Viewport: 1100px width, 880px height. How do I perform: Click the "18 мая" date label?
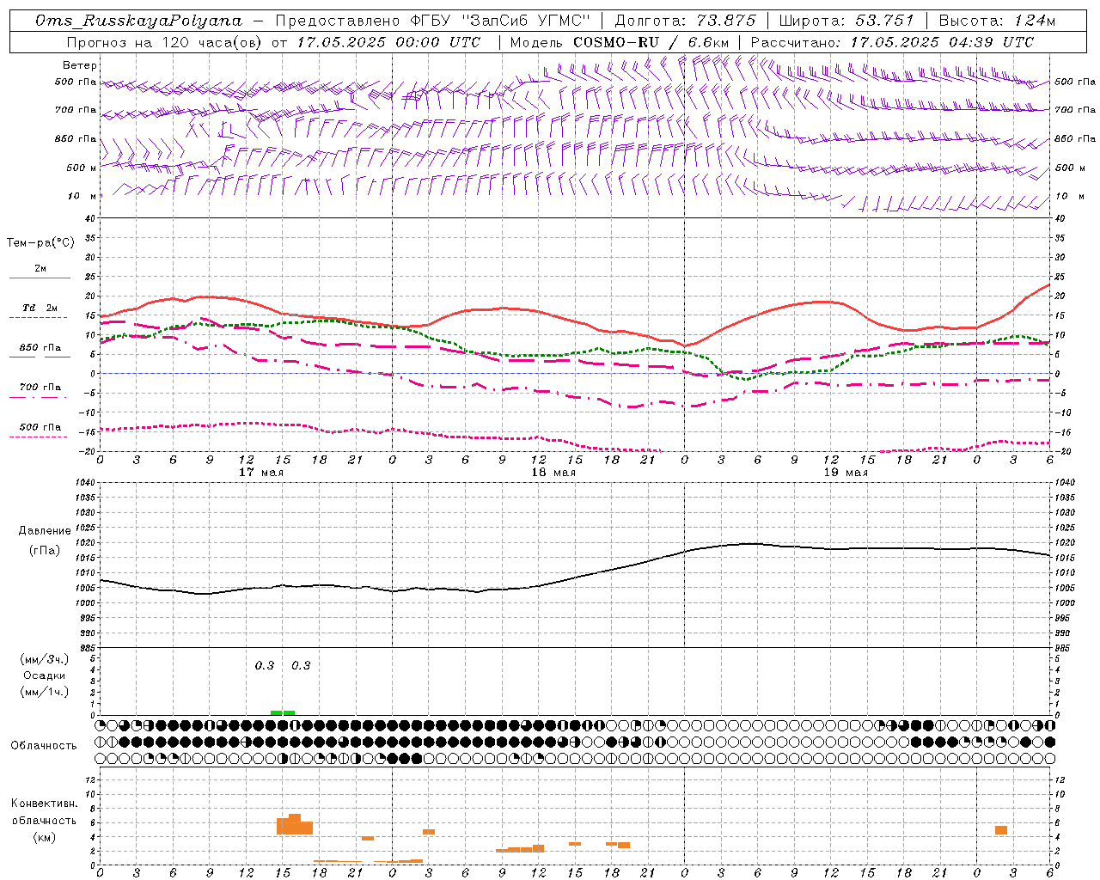pos(553,473)
